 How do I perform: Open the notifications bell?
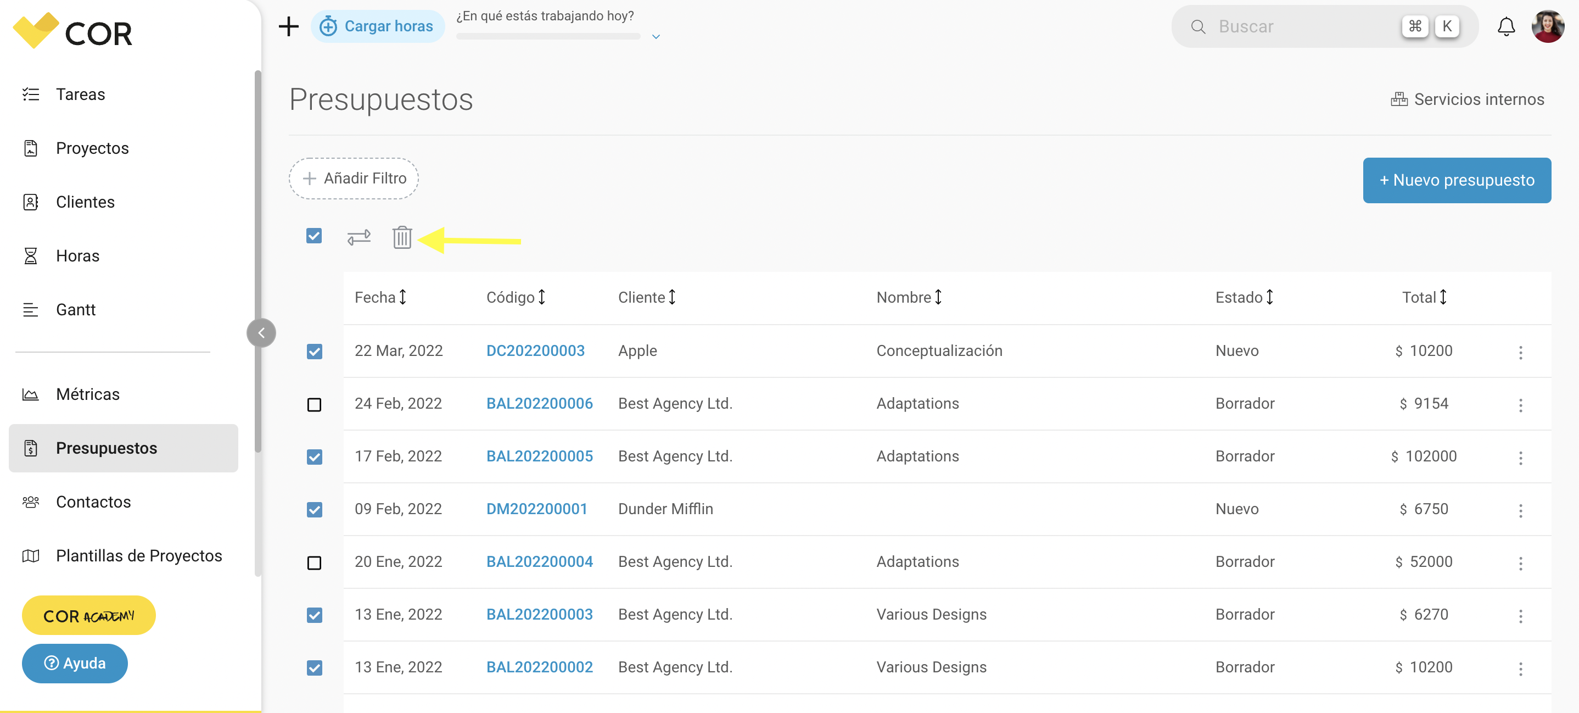[x=1506, y=26]
